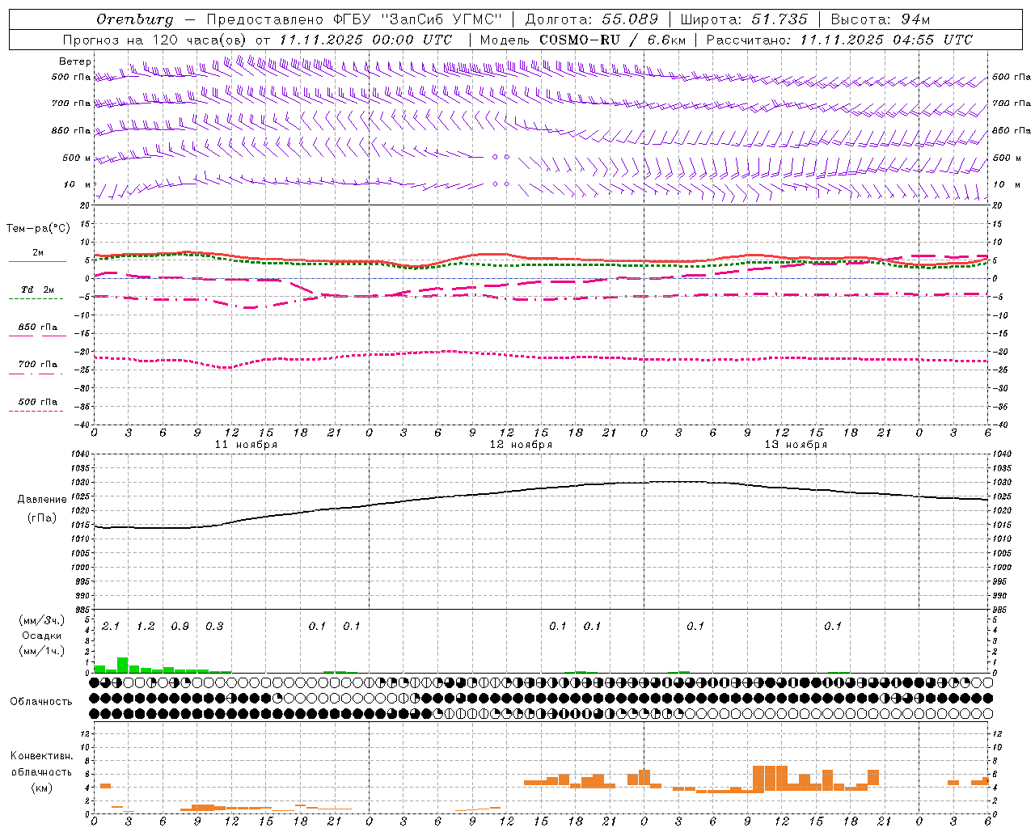Viewport: 1035px width, 828px height.
Task: Click the "11 ноября" date label
Action: pyautogui.click(x=246, y=445)
